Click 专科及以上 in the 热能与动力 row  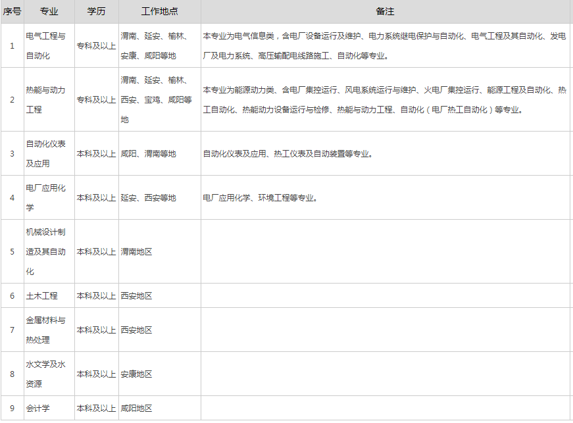[97, 100]
